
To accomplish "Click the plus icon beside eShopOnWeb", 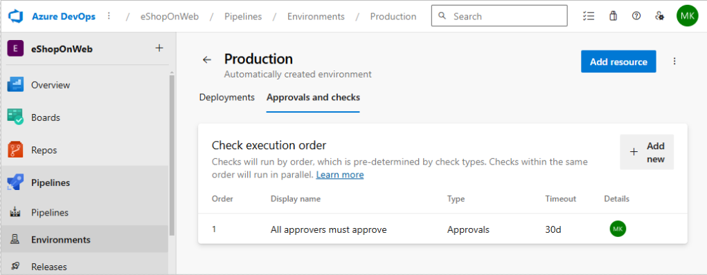I will point(159,48).
